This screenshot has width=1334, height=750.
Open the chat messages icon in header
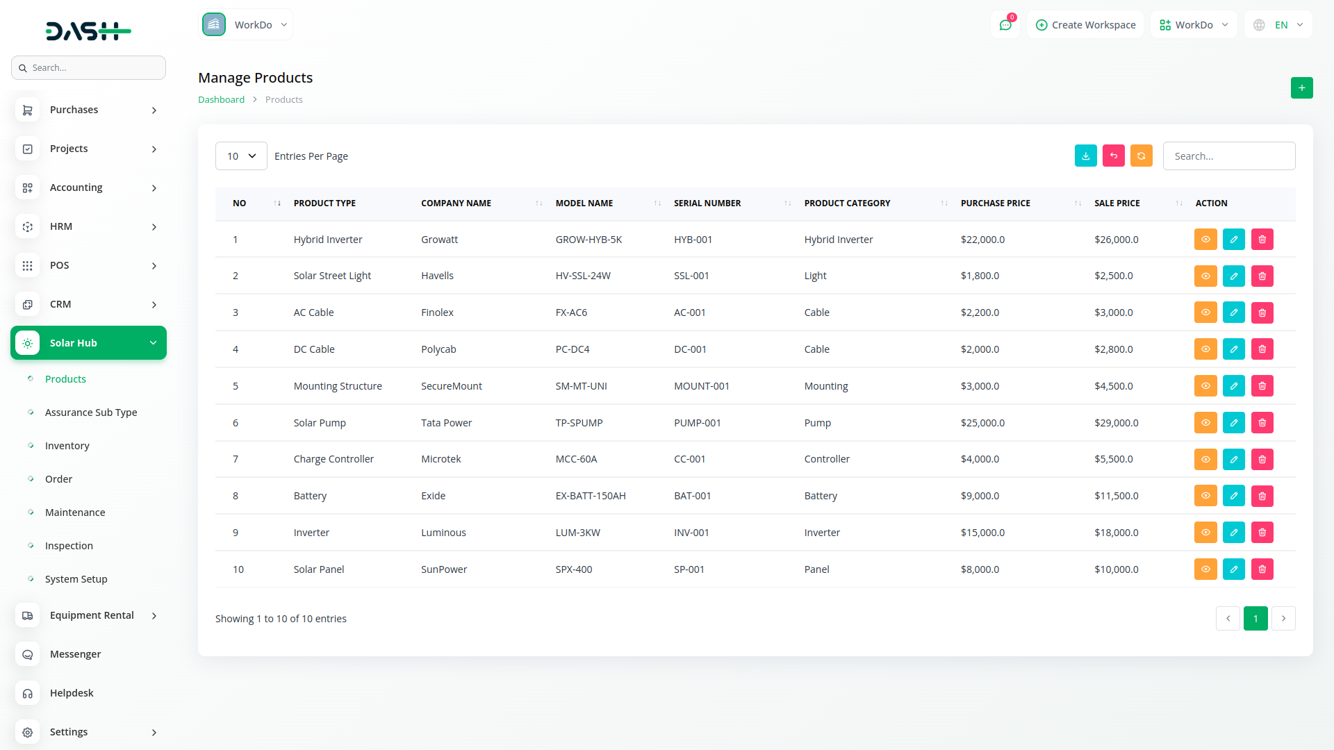point(1005,25)
